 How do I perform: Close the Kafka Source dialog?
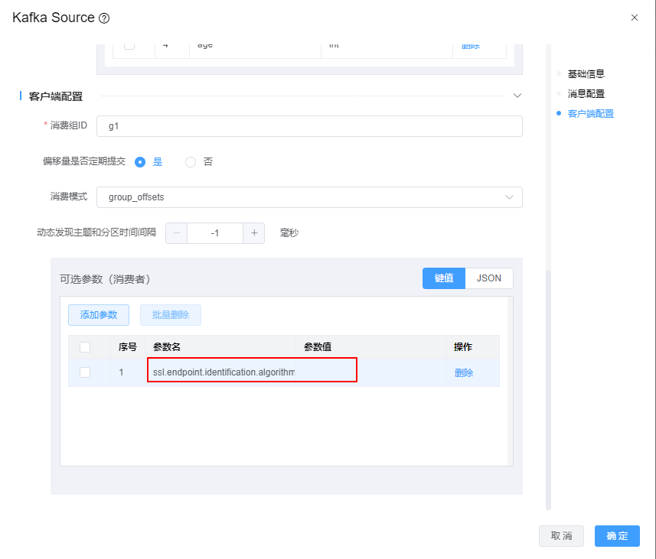[634, 18]
